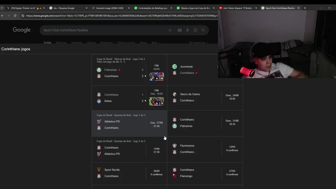Close the Contratações do Botafogo tab
This screenshot has width=336, height=189.
171,8
